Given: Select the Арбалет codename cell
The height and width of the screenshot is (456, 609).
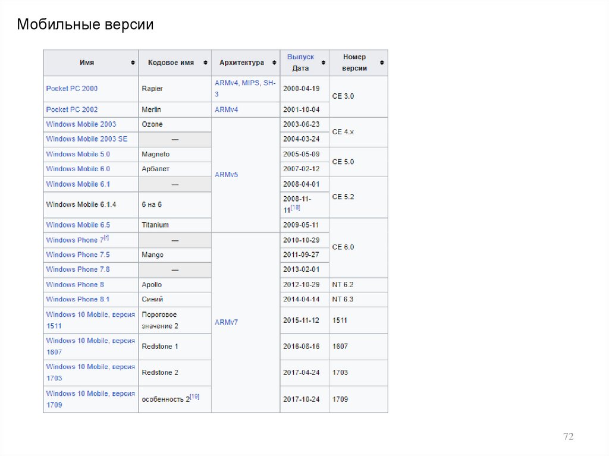Looking at the screenshot, I should click(x=175, y=169).
